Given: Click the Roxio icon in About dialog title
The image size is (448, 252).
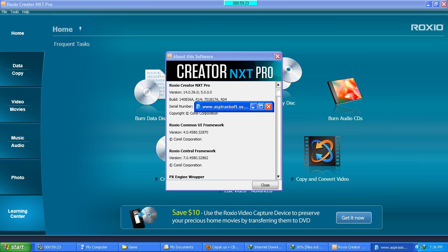Looking at the screenshot, I should click(x=170, y=56).
